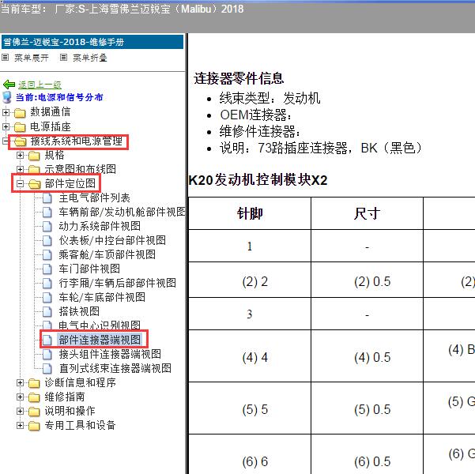Image resolution: width=475 pixels, height=474 pixels.
Task: Click the 诊断信息和程序 folder icon
Action: (34, 383)
